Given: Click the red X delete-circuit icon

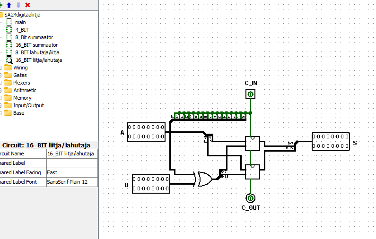Looking at the screenshot, I should pos(27,5).
